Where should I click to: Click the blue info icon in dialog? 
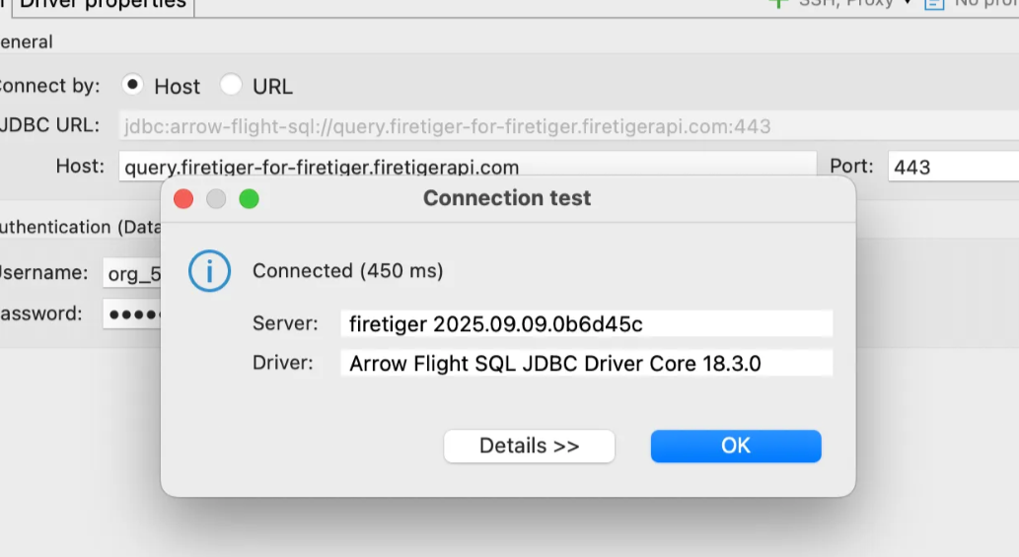[209, 271]
